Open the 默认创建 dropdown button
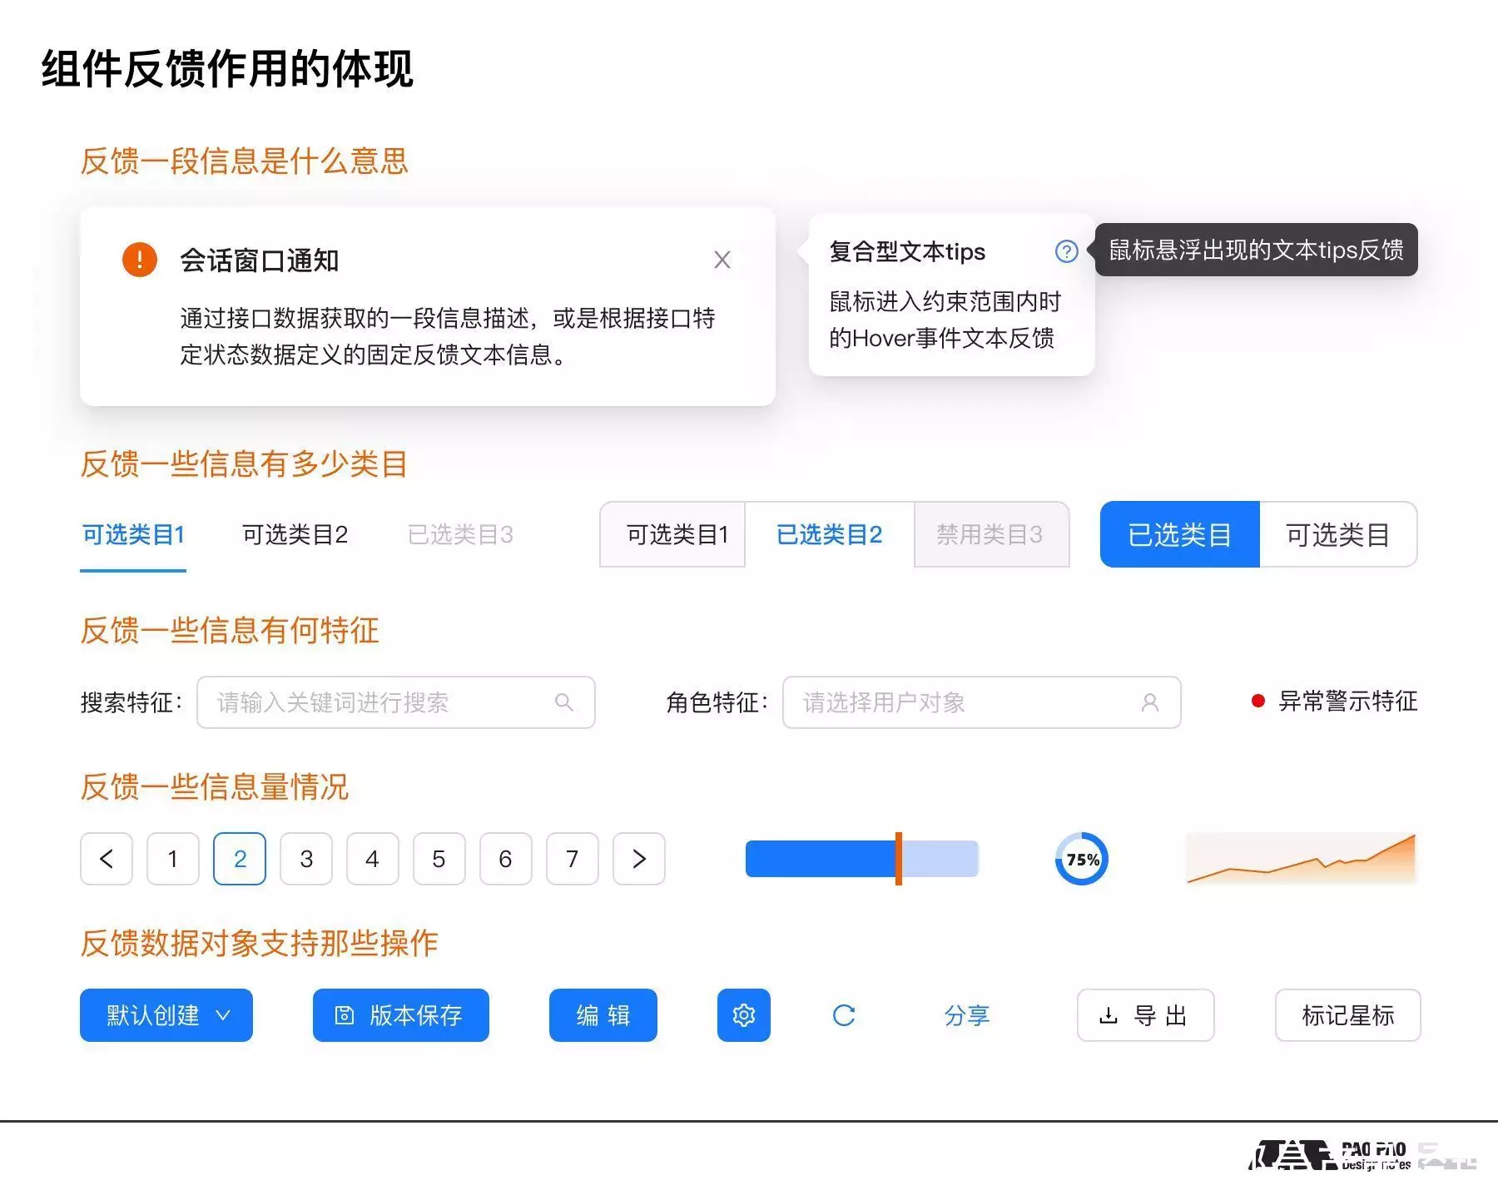Screen dimensions: 1498x1190 coord(166,1015)
